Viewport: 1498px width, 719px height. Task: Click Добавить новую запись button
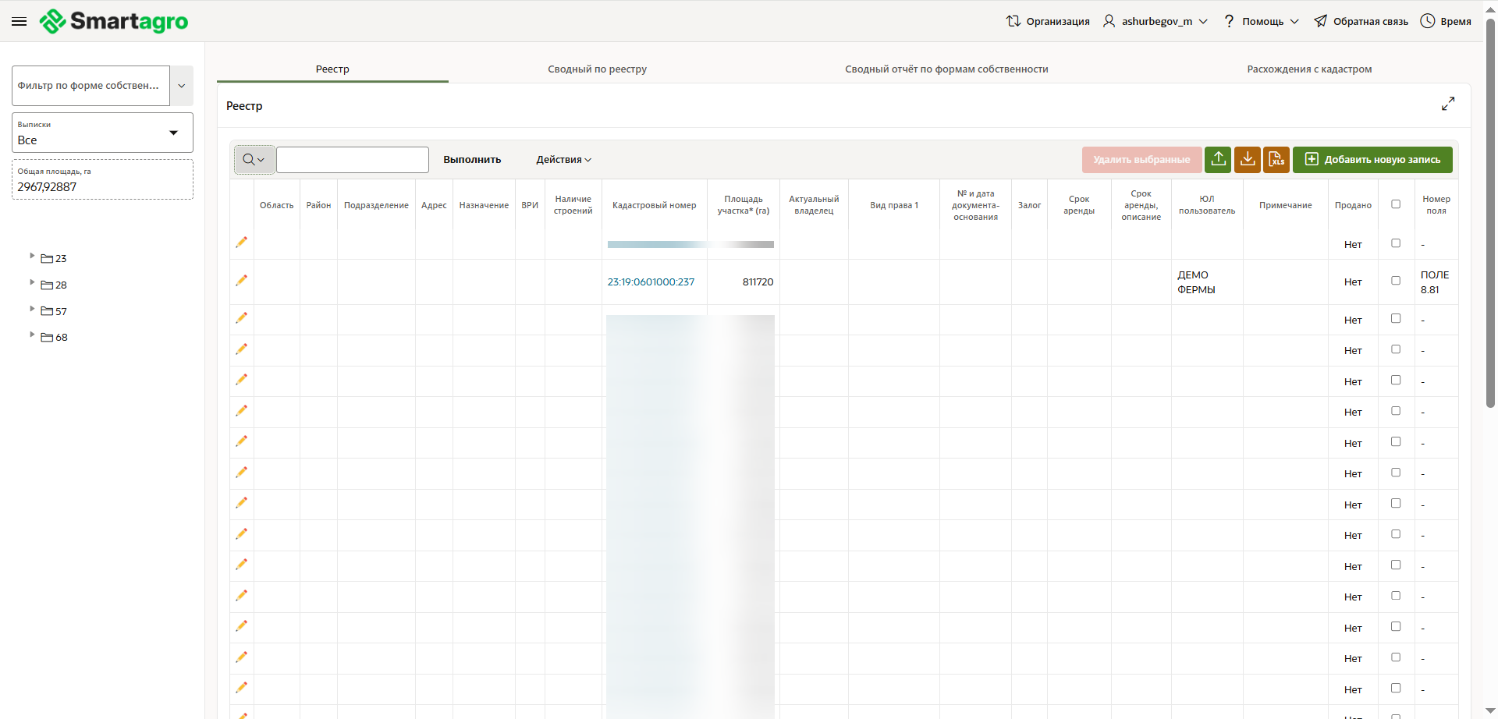tap(1372, 160)
